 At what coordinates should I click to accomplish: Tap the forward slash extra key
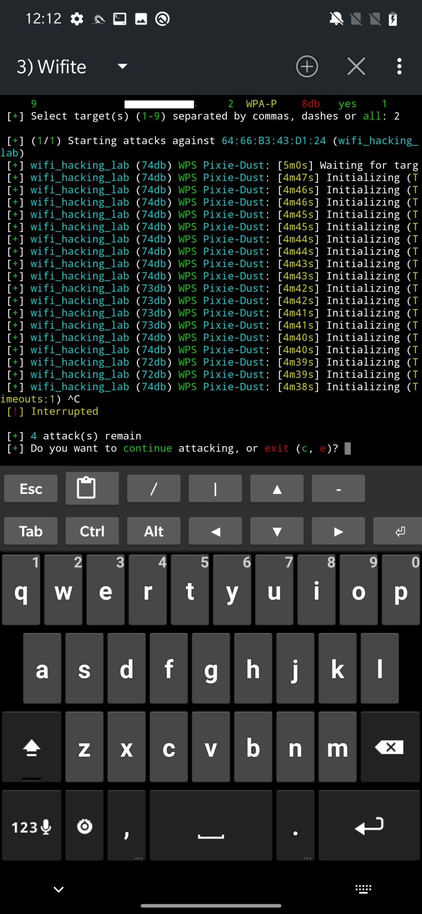tap(154, 489)
